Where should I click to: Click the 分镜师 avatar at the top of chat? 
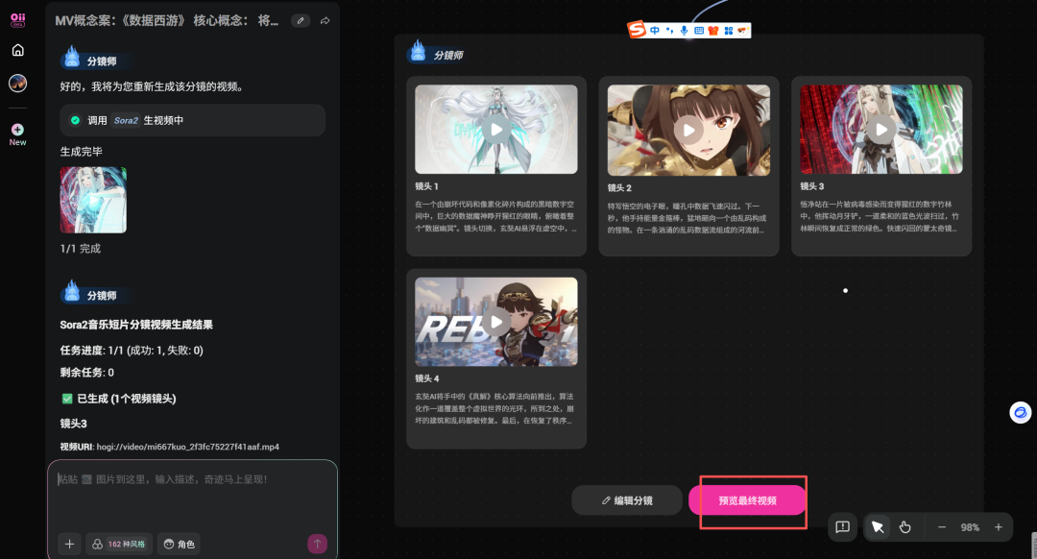tap(72, 58)
